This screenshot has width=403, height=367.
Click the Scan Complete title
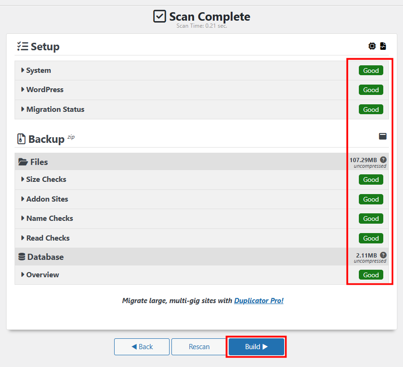click(210, 17)
